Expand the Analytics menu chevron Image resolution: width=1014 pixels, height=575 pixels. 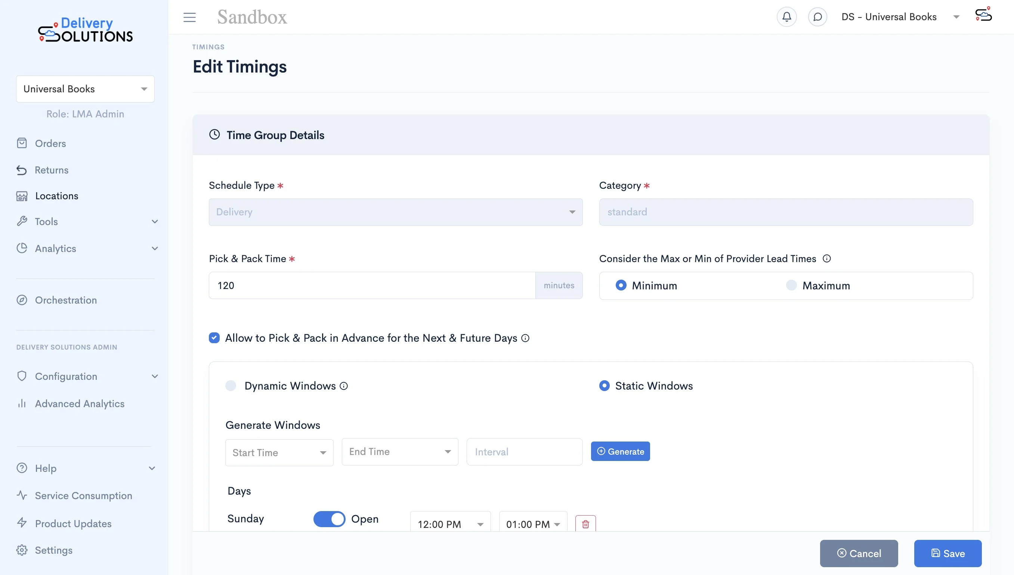[x=155, y=248]
